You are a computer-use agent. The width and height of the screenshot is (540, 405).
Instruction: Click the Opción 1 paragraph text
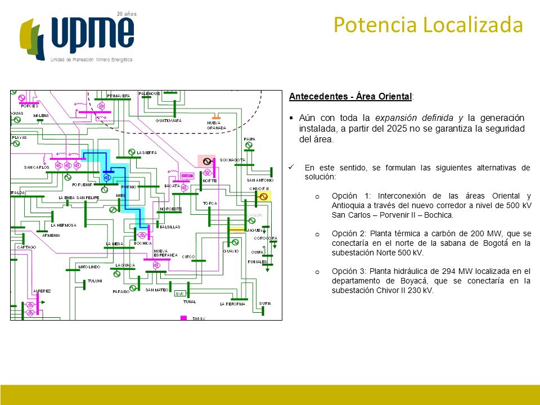pos(431,205)
